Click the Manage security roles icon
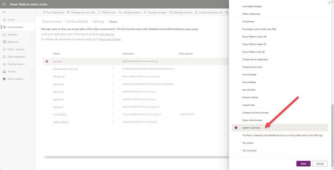Image resolution: width=334 pixels, height=170 pixels. (68, 12)
